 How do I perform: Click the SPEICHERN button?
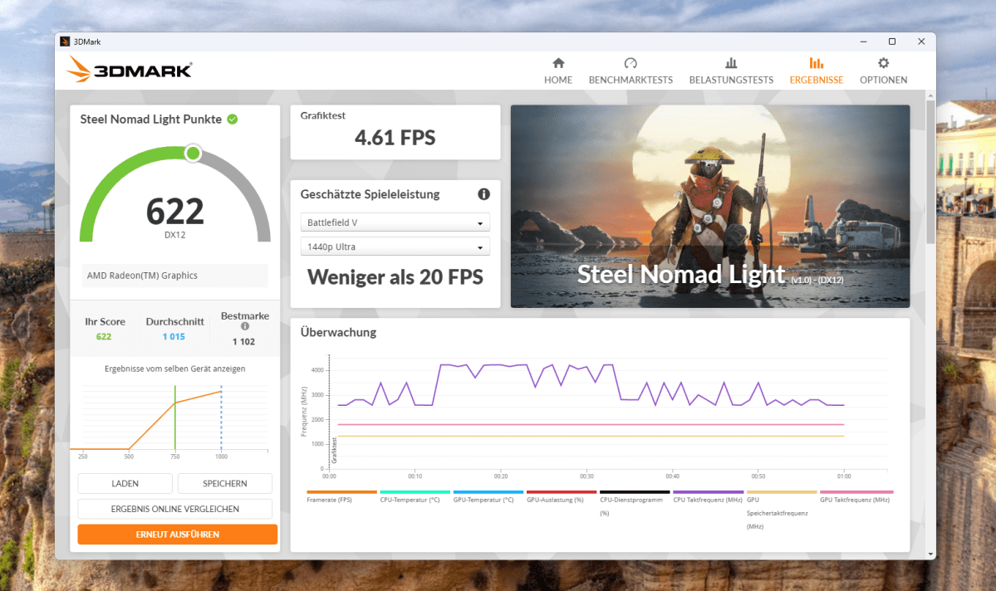[x=225, y=483]
